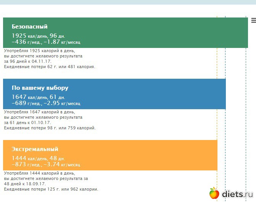Click the Безопасный heading text

pyautogui.click(x=29, y=27)
